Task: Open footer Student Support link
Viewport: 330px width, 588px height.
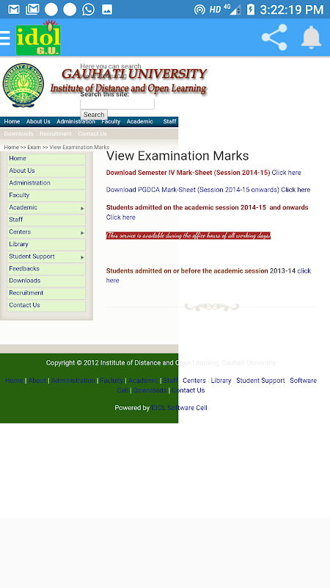Action: 260,381
